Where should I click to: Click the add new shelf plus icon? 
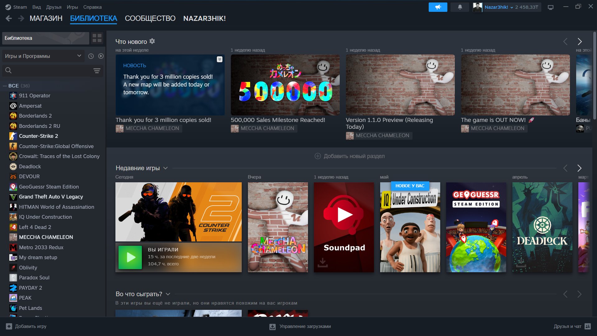(x=318, y=156)
